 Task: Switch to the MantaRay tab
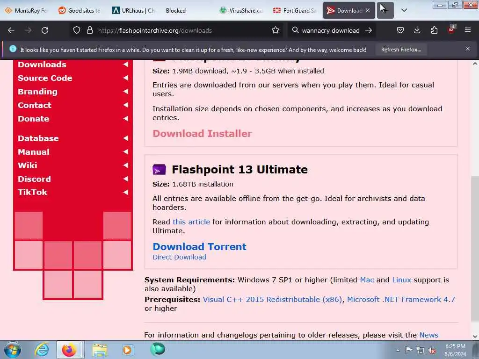27,10
